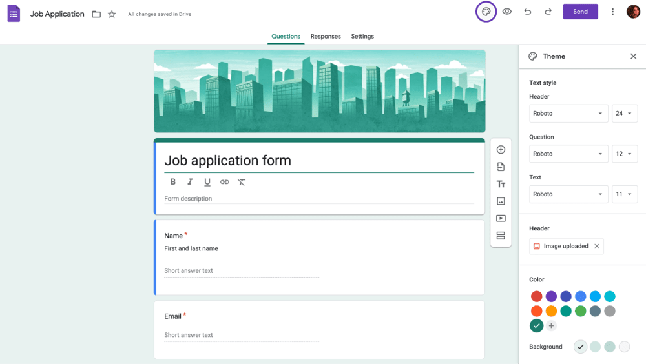
Task: Toggle bold formatting in title toolbar
Action: point(173,182)
